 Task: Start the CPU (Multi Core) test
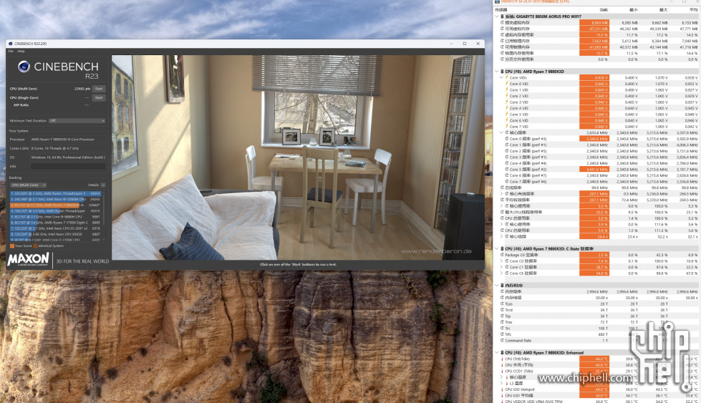(x=99, y=89)
